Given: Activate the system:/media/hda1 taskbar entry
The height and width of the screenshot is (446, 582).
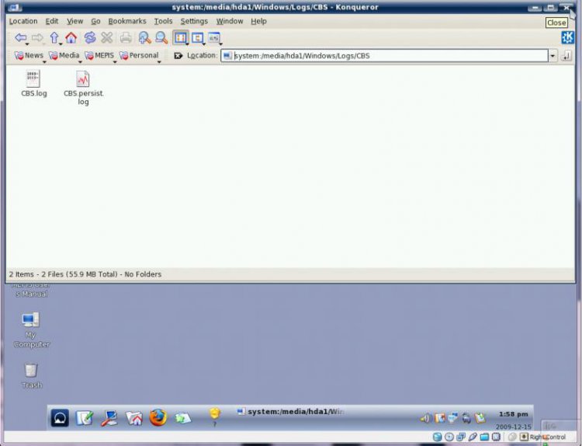Looking at the screenshot, I should tap(291, 412).
